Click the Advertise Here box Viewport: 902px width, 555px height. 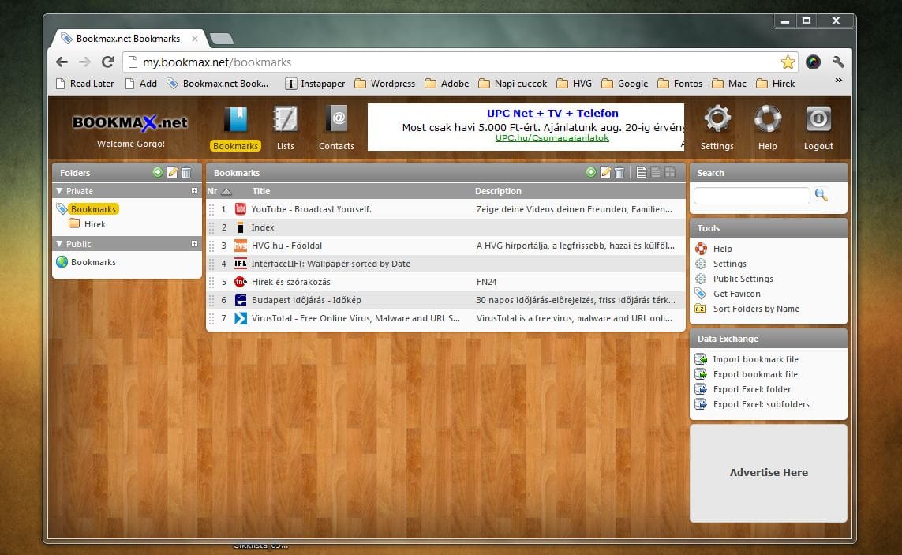(769, 473)
